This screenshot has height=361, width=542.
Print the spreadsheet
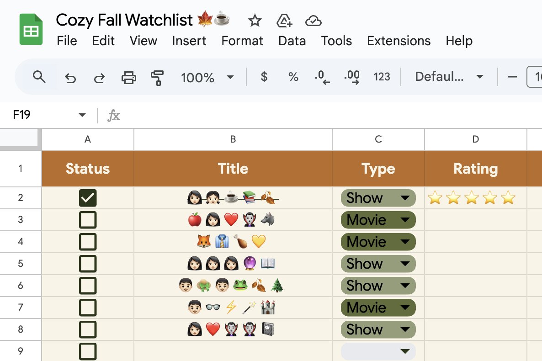point(128,78)
